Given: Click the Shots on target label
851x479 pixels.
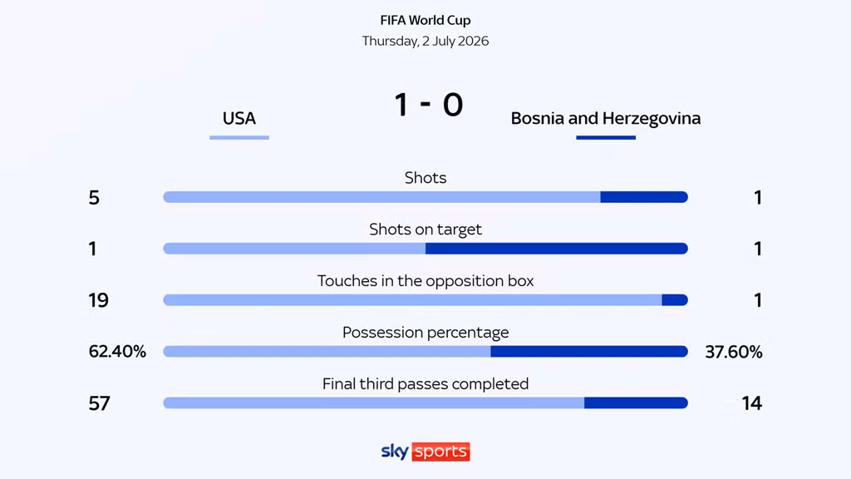Looking at the screenshot, I should click(425, 230).
